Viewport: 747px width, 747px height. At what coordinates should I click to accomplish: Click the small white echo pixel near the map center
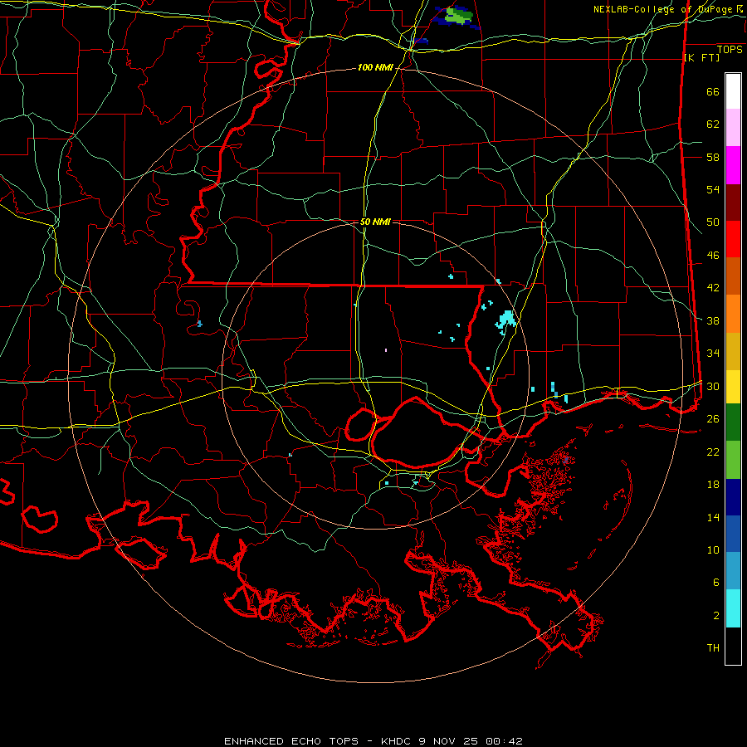pos(386,350)
